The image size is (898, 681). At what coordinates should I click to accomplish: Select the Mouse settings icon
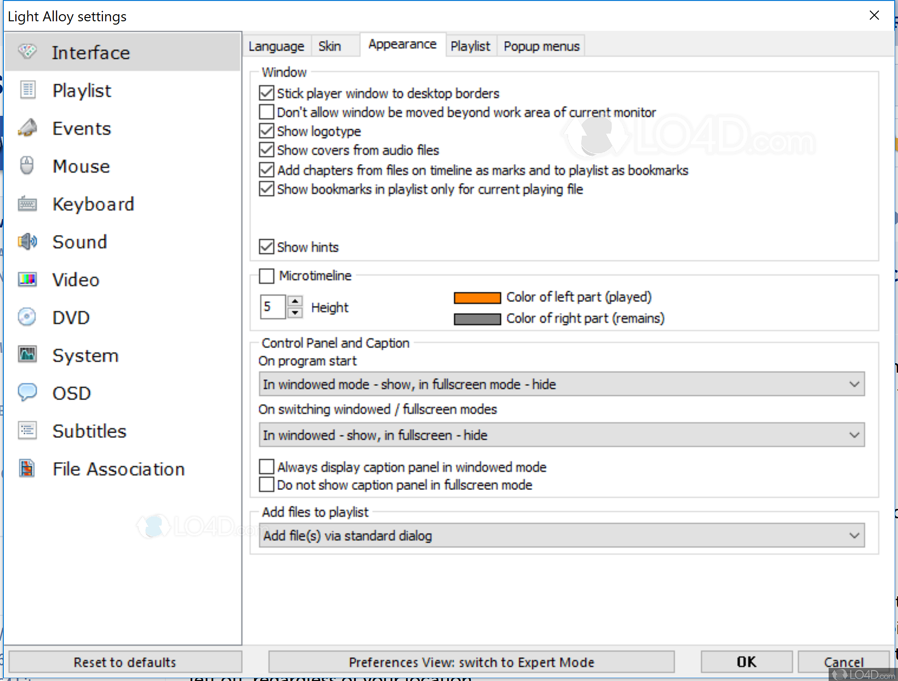click(x=27, y=165)
